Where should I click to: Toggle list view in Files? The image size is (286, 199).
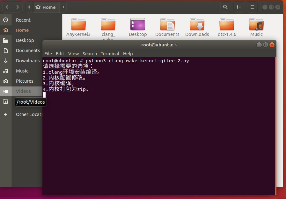239,7
